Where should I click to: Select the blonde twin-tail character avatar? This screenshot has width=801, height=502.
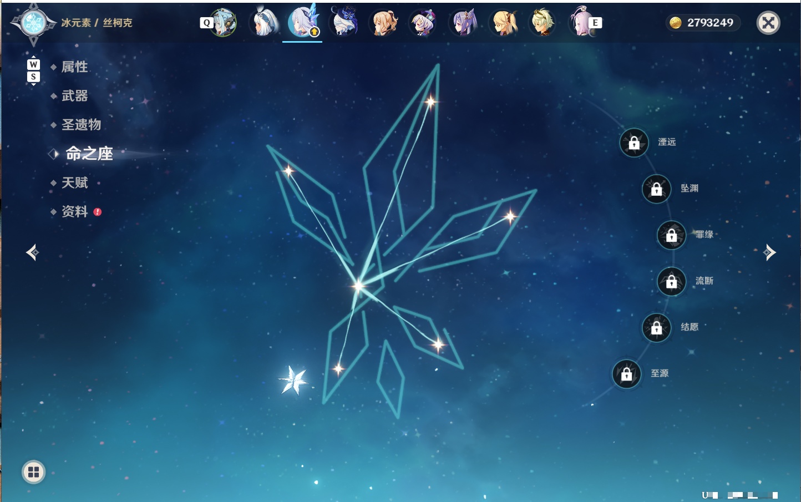click(504, 23)
